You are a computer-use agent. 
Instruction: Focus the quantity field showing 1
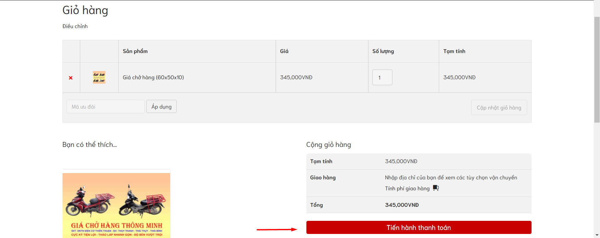[382, 77]
